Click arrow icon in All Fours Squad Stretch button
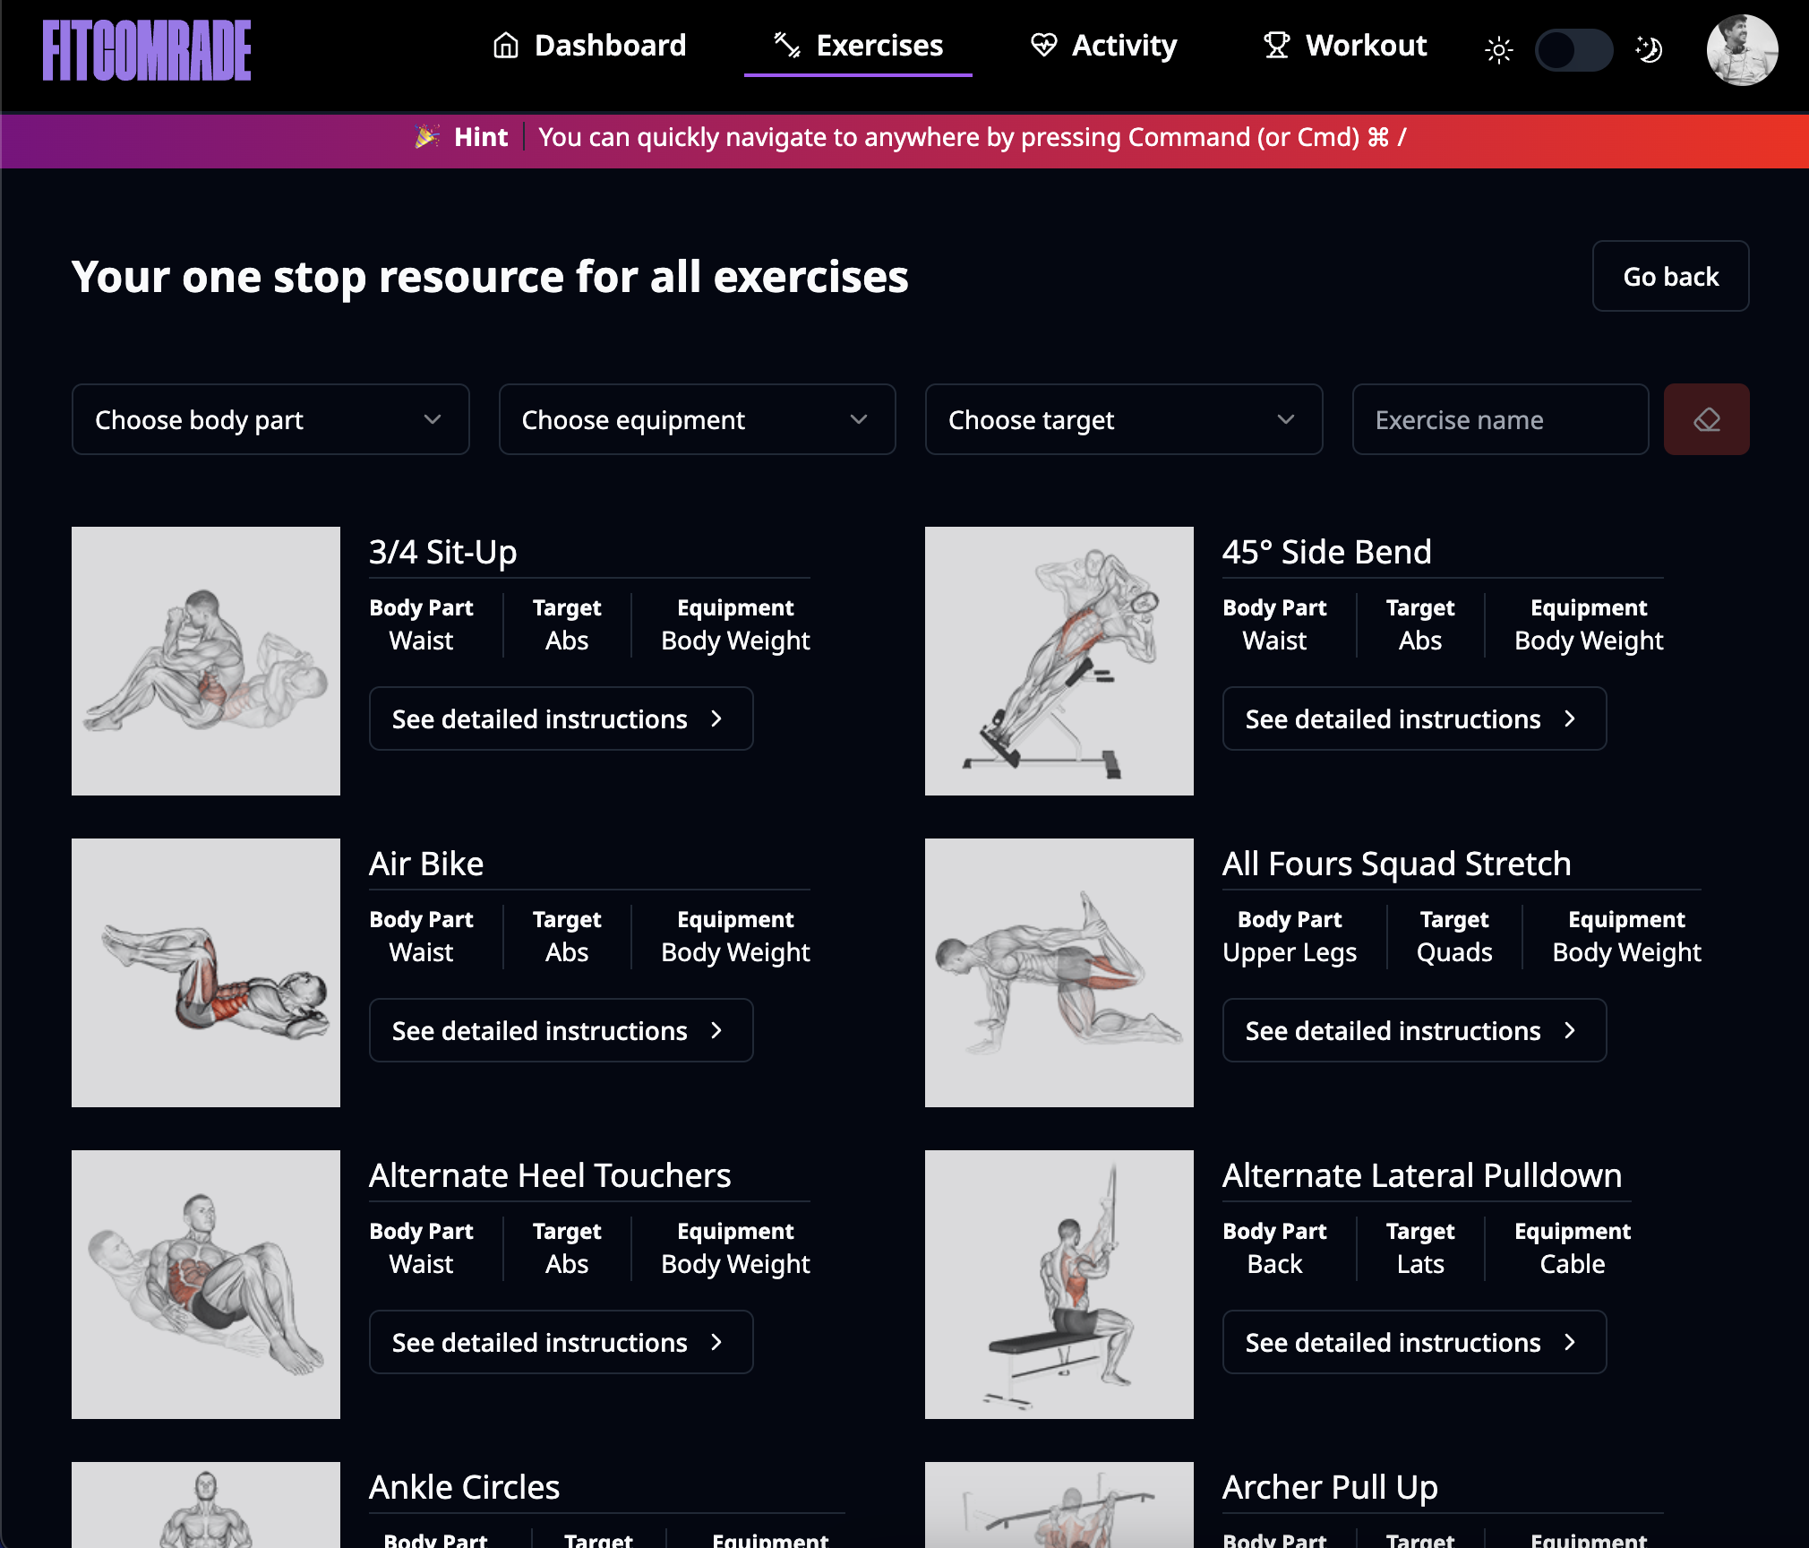The image size is (1809, 1548). pos(1569,1031)
